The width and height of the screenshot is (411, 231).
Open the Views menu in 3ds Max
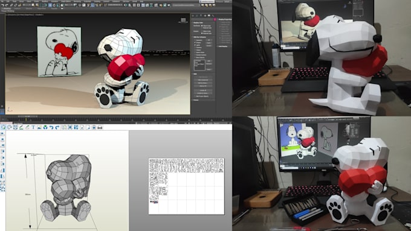tap(29, 1)
